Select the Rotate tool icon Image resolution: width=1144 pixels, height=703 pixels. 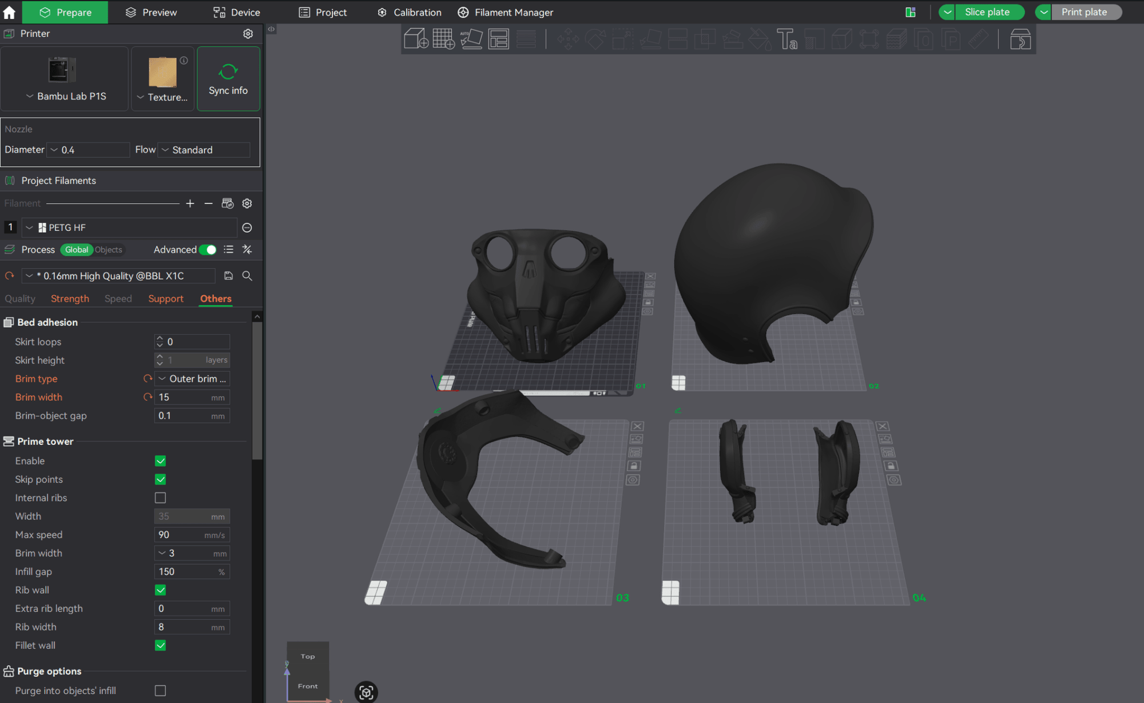(x=595, y=39)
